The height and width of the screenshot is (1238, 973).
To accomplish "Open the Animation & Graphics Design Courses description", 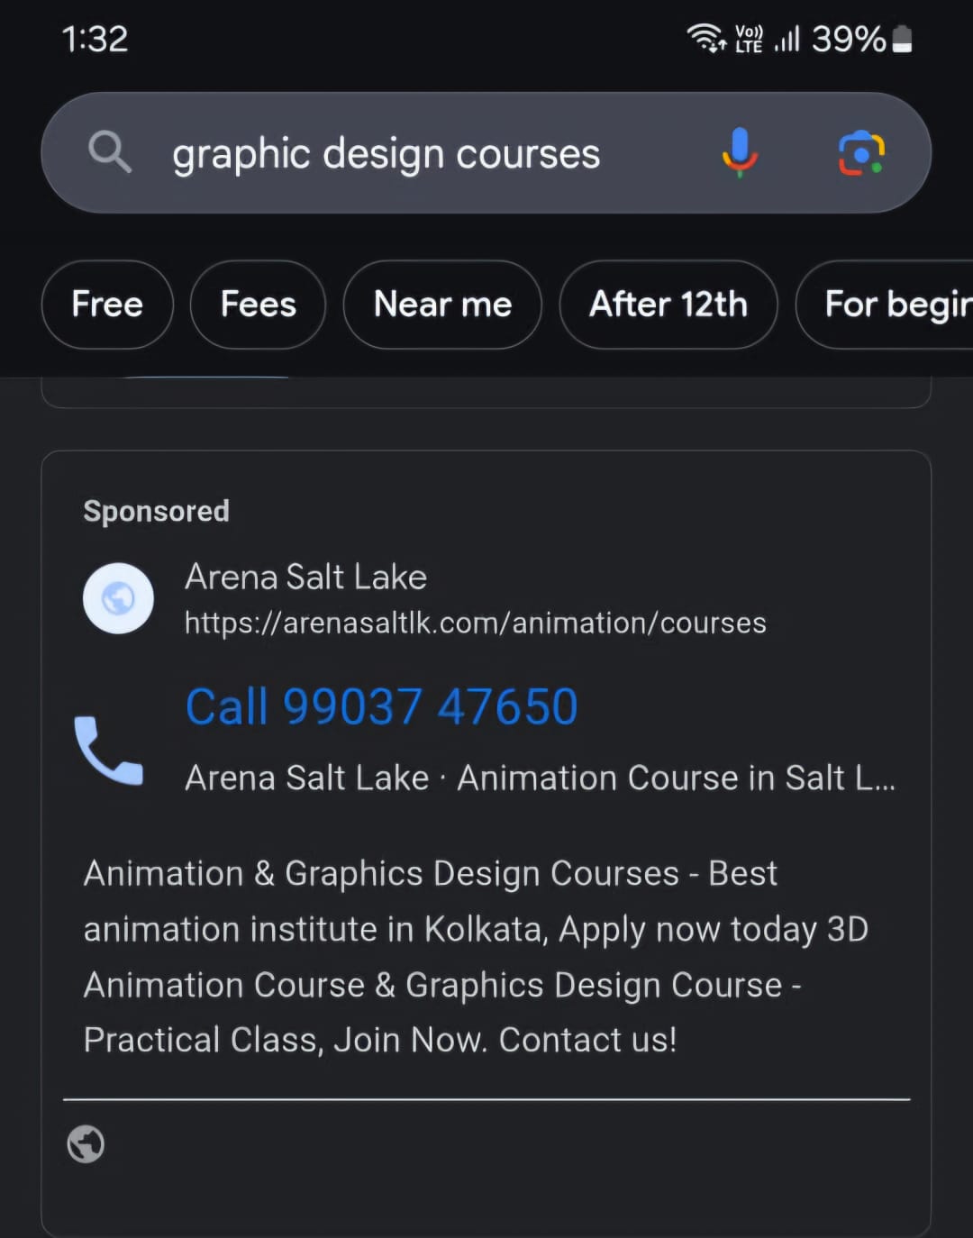I will (x=476, y=957).
